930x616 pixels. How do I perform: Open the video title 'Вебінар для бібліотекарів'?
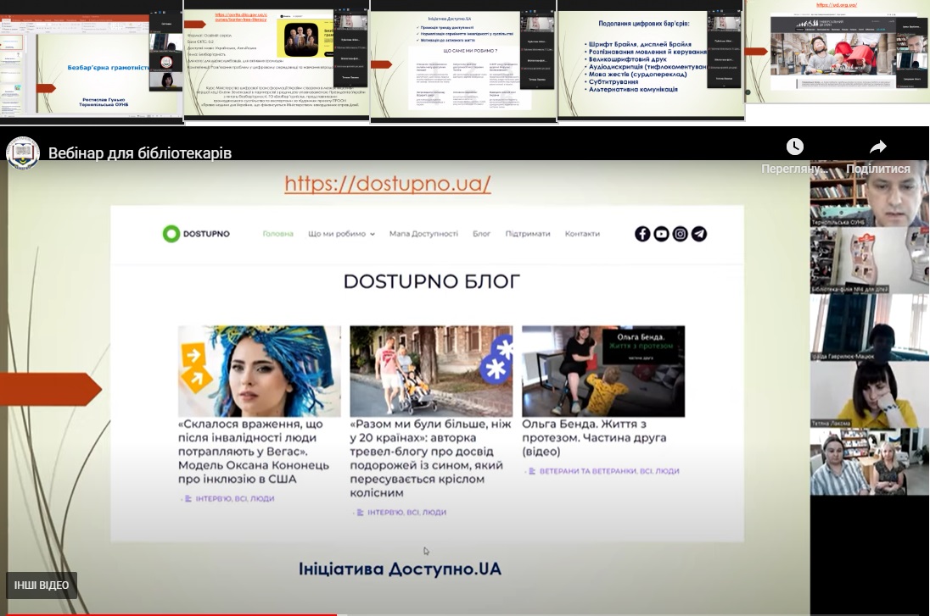pos(140,153)
